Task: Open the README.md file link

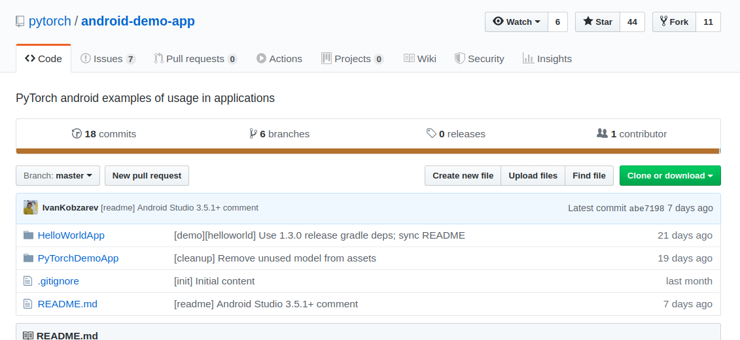Action: pyautogui.click(x=67, y=304)
